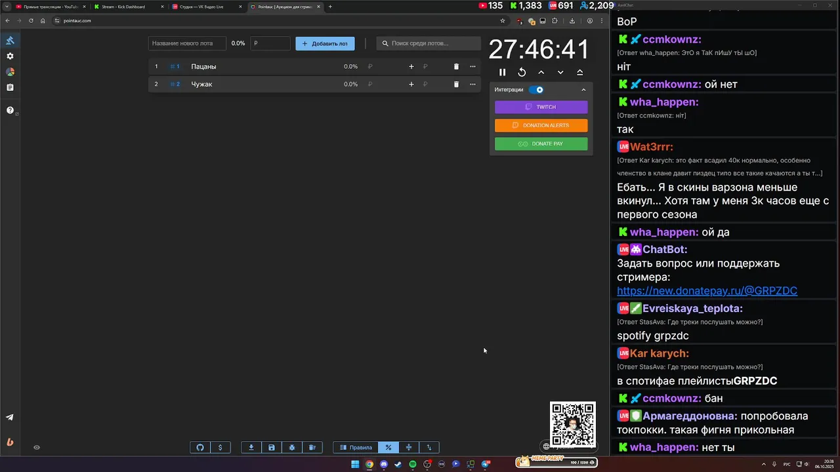Image resolution: width=840 pixels, height=472 pixels.
Task: Open the auction gavel icon in left sidebar
Action: pos(10,41)
